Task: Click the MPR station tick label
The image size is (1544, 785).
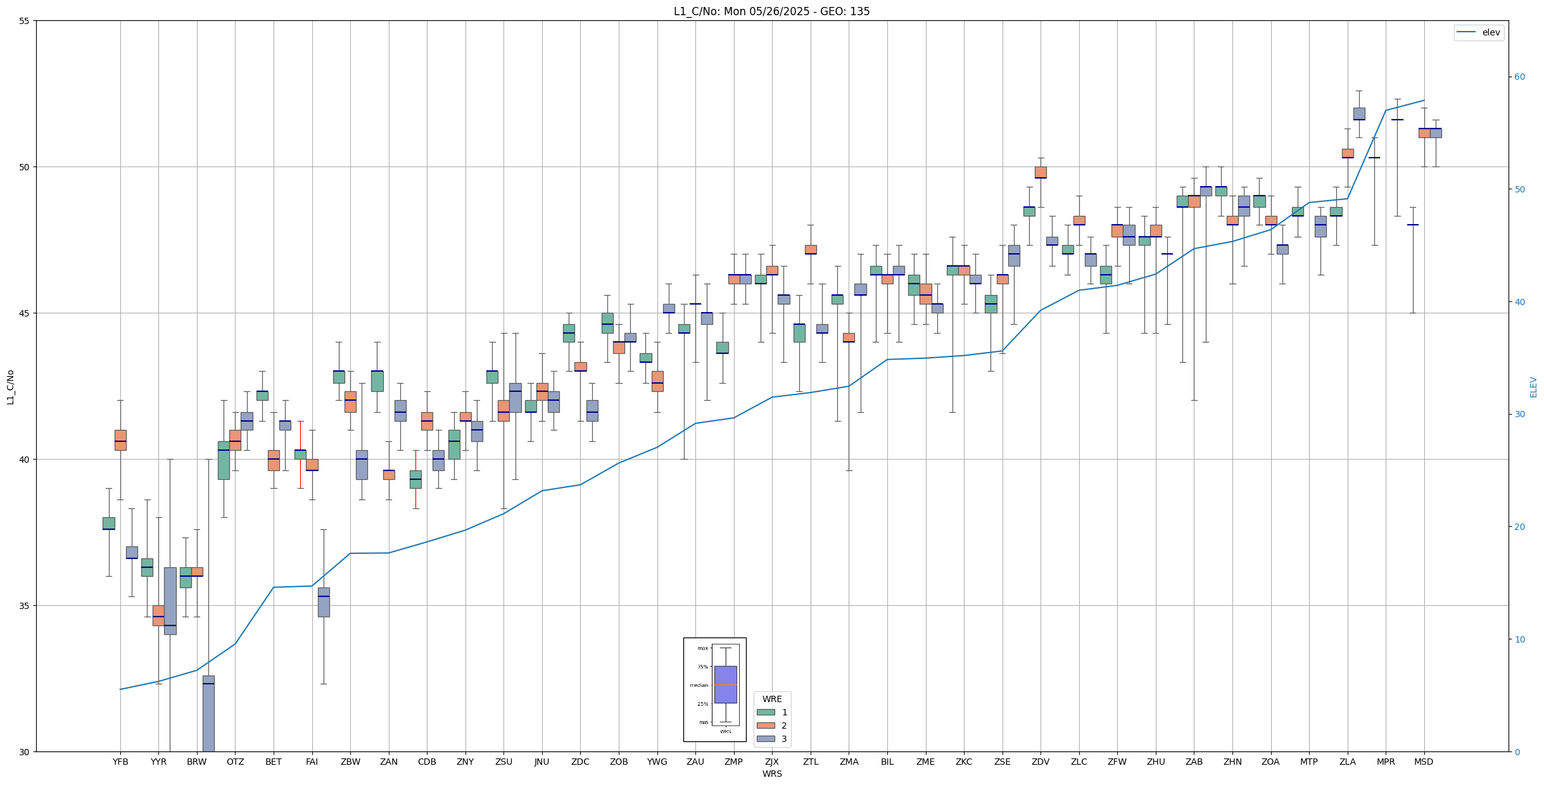Action: pyautogui.click(x=1386, y=762)
